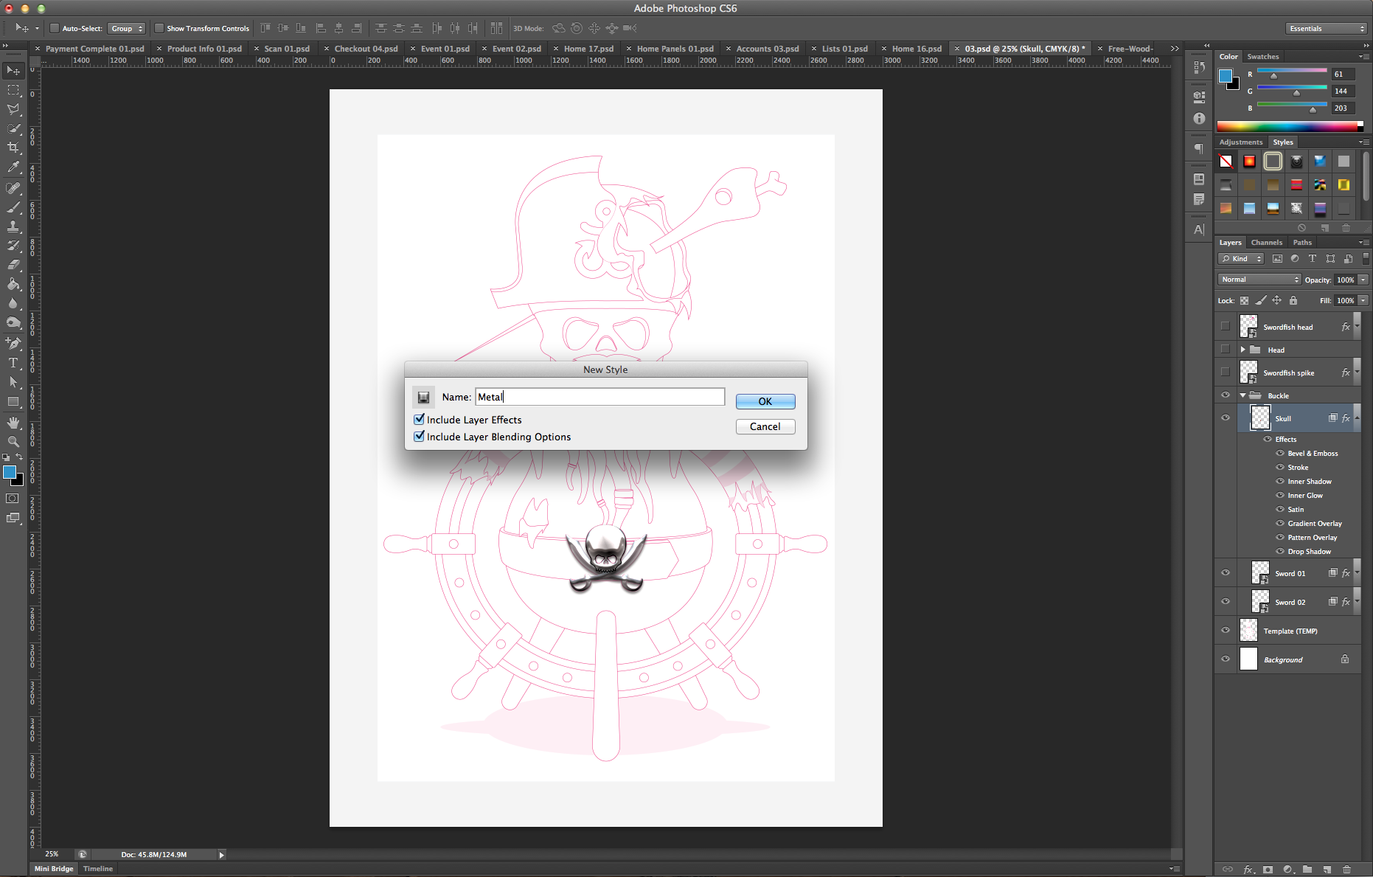1373x877 pixels.
Task: Switch to the Channels tab
Action: [x=1267, y=243]
